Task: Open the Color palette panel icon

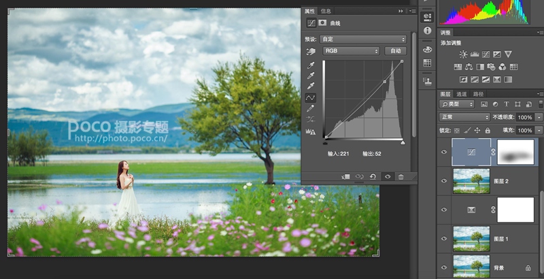Action: pyautogui.click(x=427, y=49)
